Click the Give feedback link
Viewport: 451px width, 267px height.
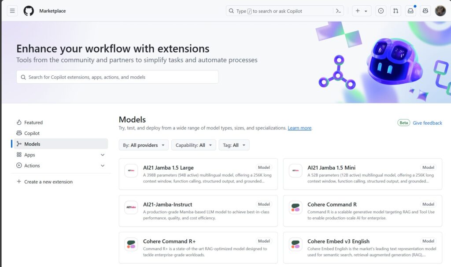point(427,123)
